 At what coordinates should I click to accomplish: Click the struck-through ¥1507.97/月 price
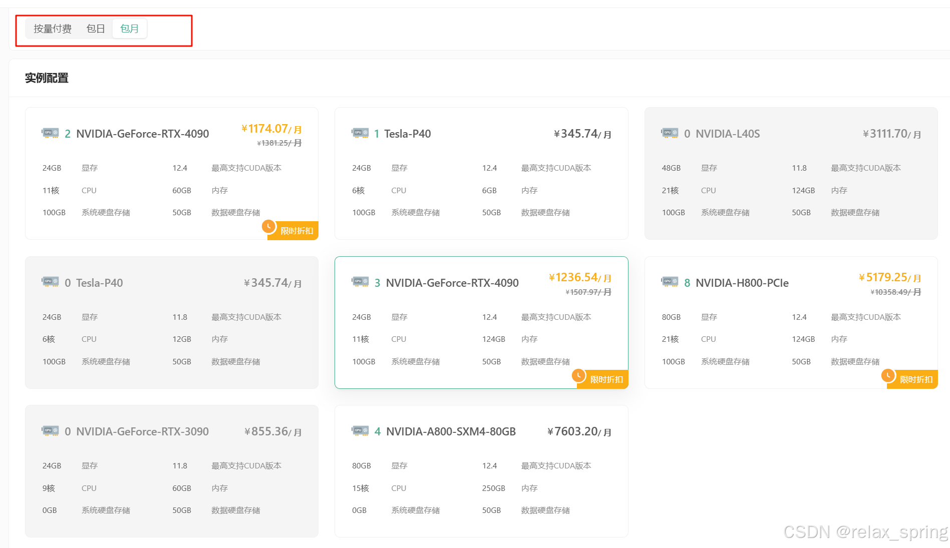click(x=588, y=292)
